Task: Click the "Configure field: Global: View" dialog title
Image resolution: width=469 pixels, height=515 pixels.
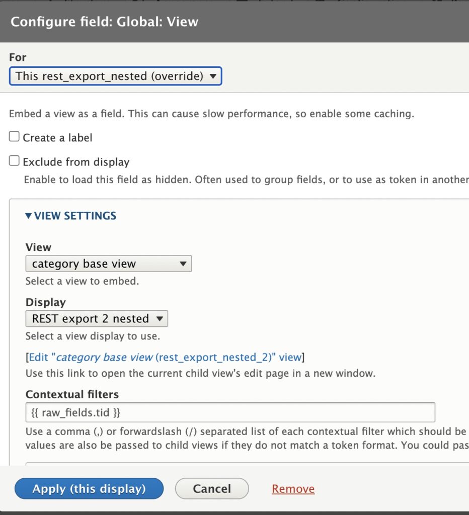Action: point(105,22)
